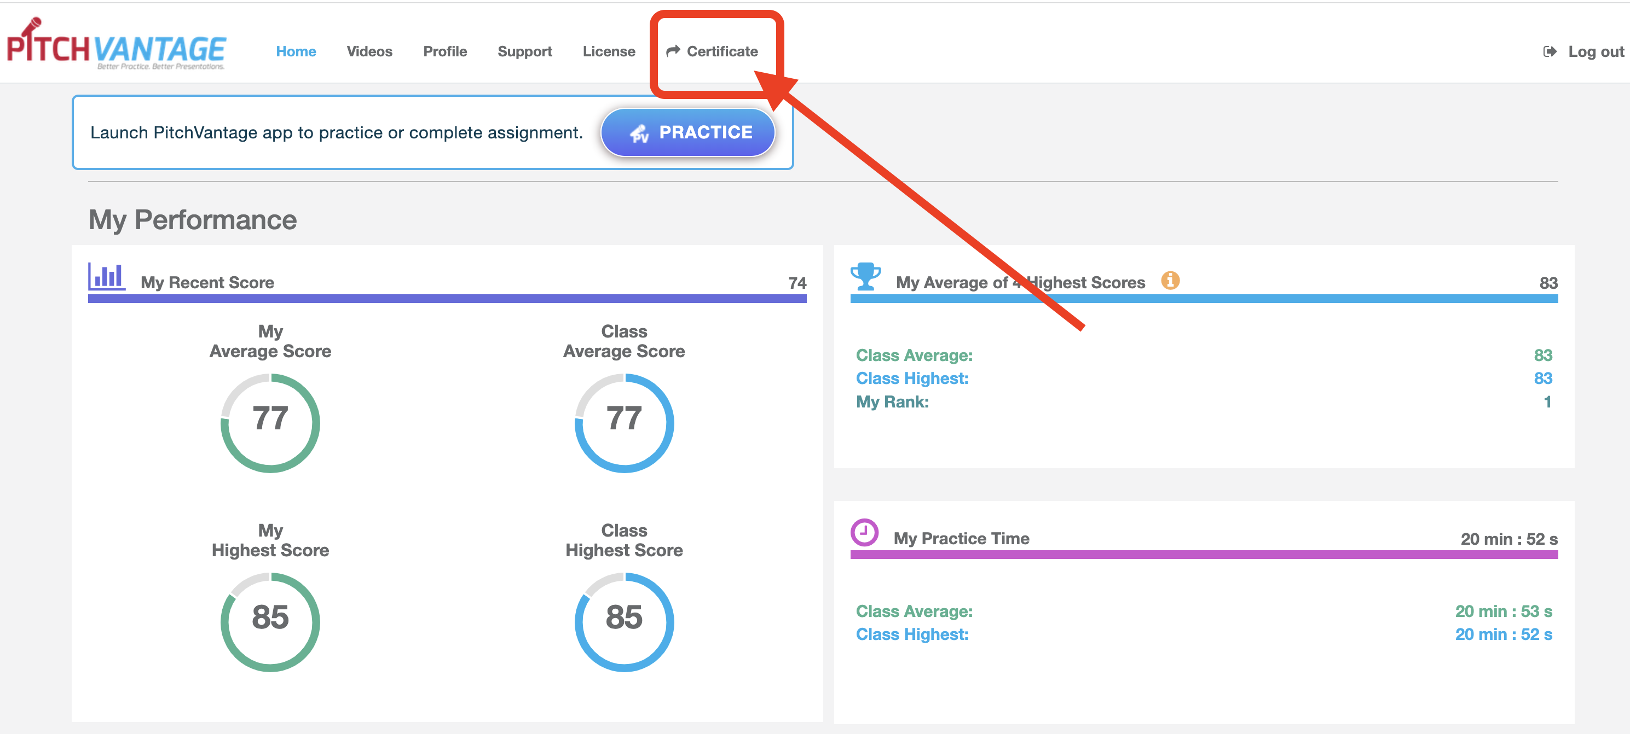Viewport: 1630px width, 734px height.
Task: Open the Profile menu item
Action: [445, 52]
